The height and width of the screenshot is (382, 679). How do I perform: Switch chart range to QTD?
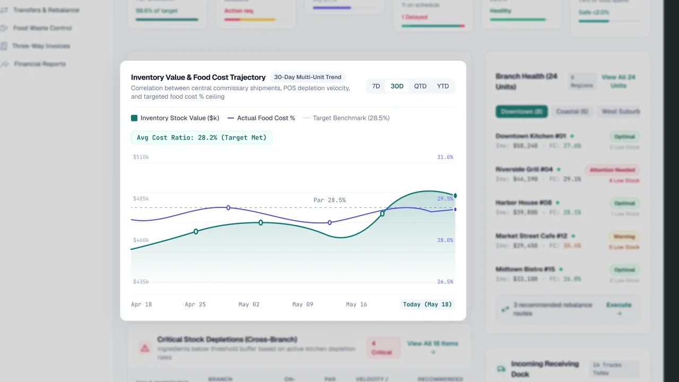tap(420, 86)
